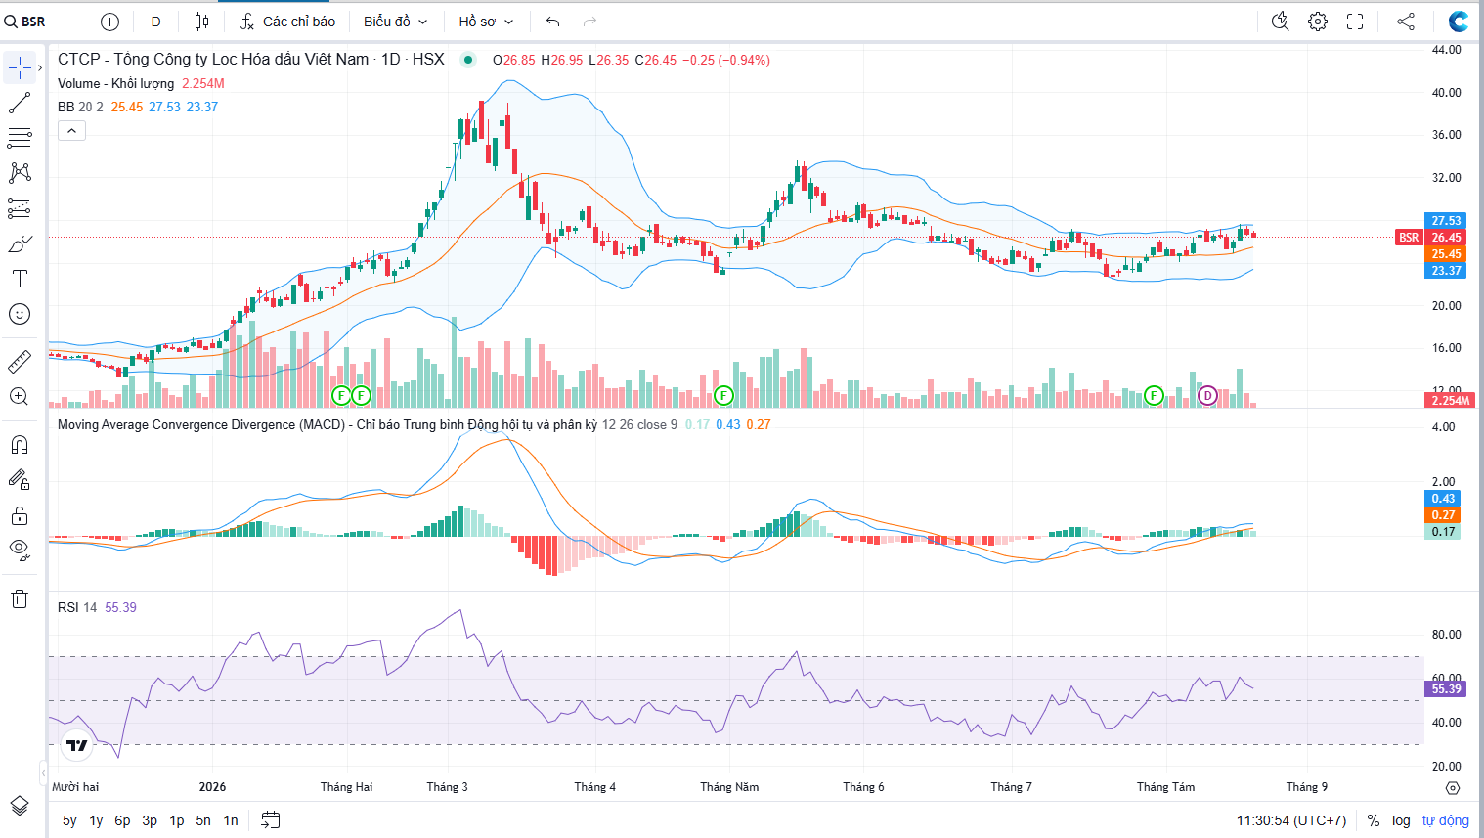This screenshot has height=838, width=1484.
Task: Change candlestick chart style
Action: [x=201, y=22]
